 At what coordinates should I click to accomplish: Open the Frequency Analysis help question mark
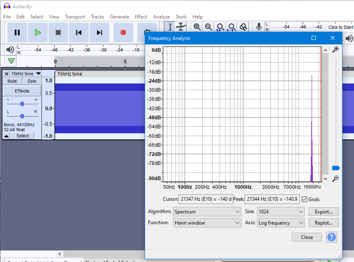pos(331,237)
